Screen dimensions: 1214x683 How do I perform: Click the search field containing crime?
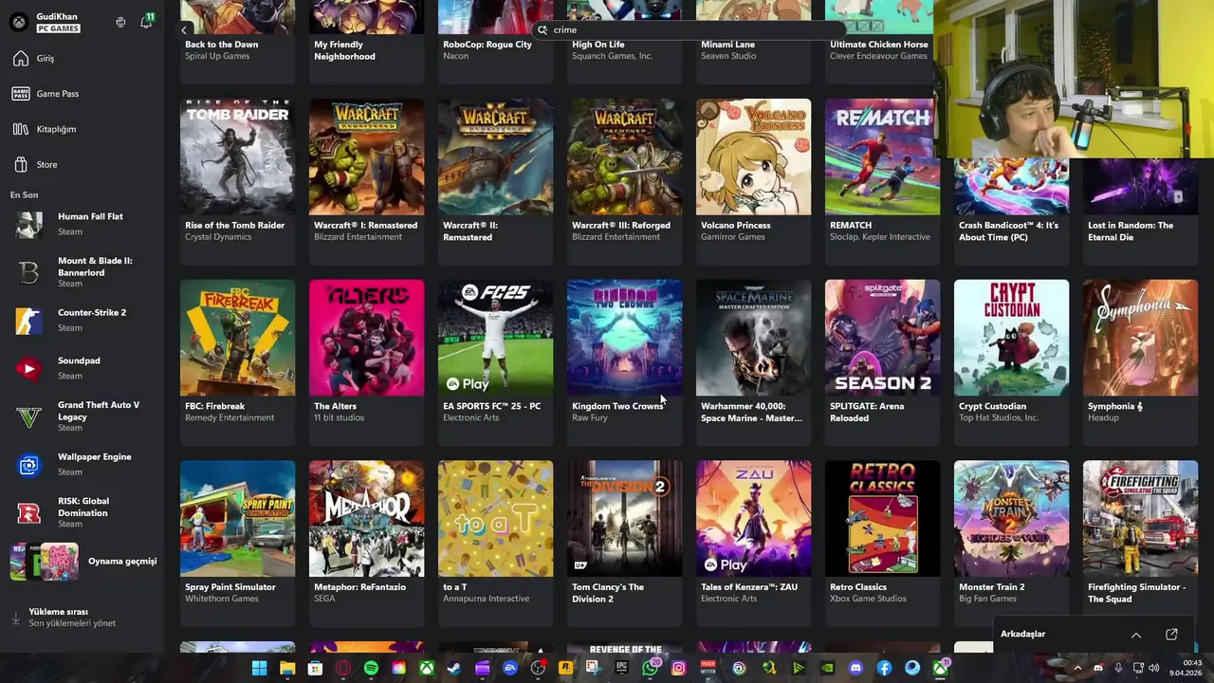pos(689,29)
